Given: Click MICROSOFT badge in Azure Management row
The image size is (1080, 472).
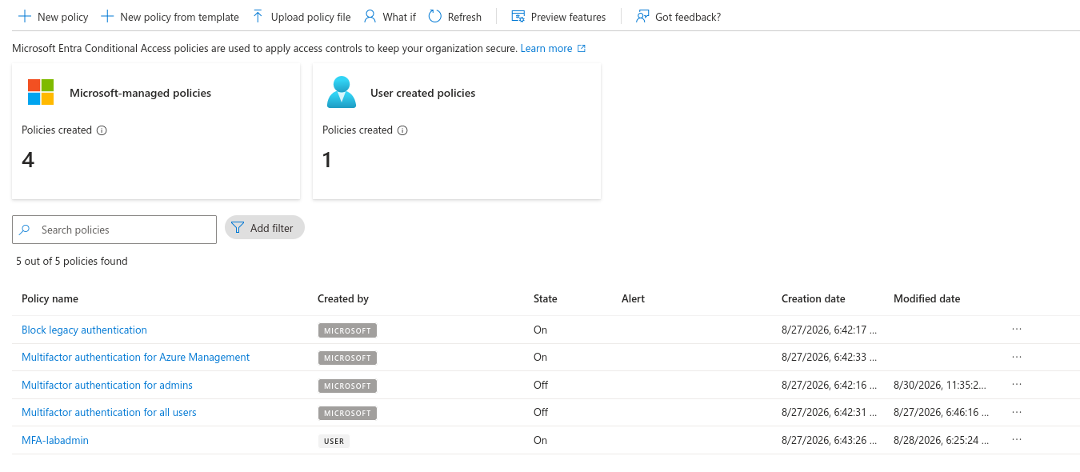Looking at the screenshot, I should tap(347, 358).
